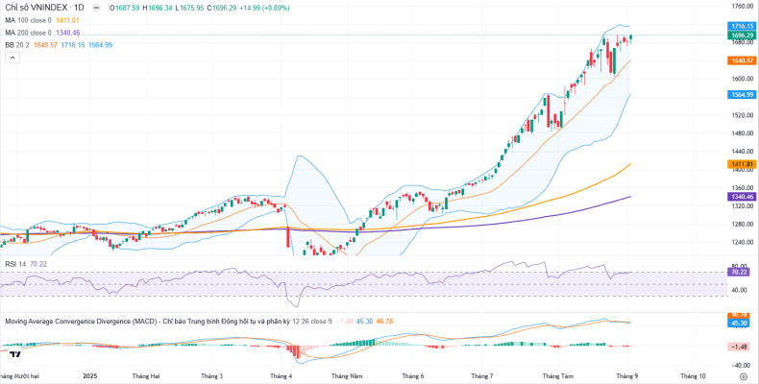Viewport: 759px width, 384px height.
Task: Click the 1480.00 price axis value
Action: pyautogui.click(x=743, y=133)
